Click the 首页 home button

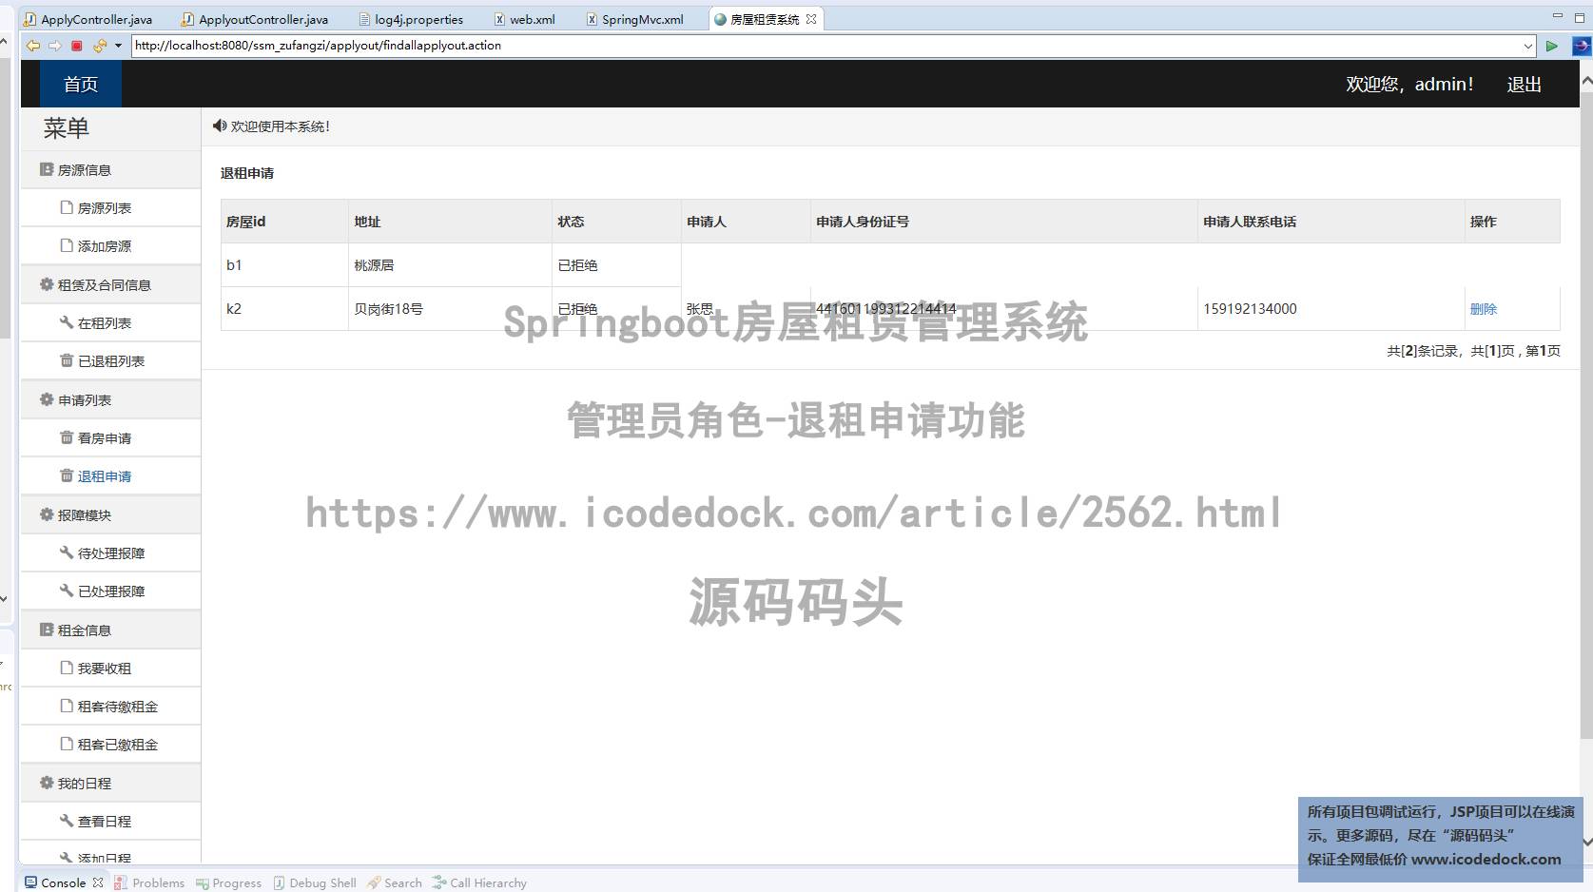click(x=81, y=85)
